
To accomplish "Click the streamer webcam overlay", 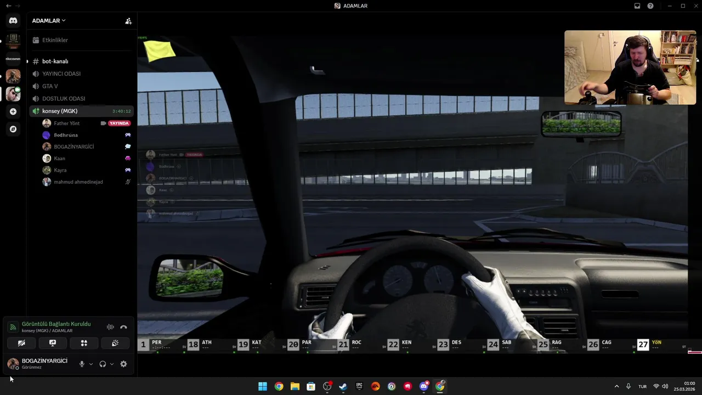I will 630,67.
